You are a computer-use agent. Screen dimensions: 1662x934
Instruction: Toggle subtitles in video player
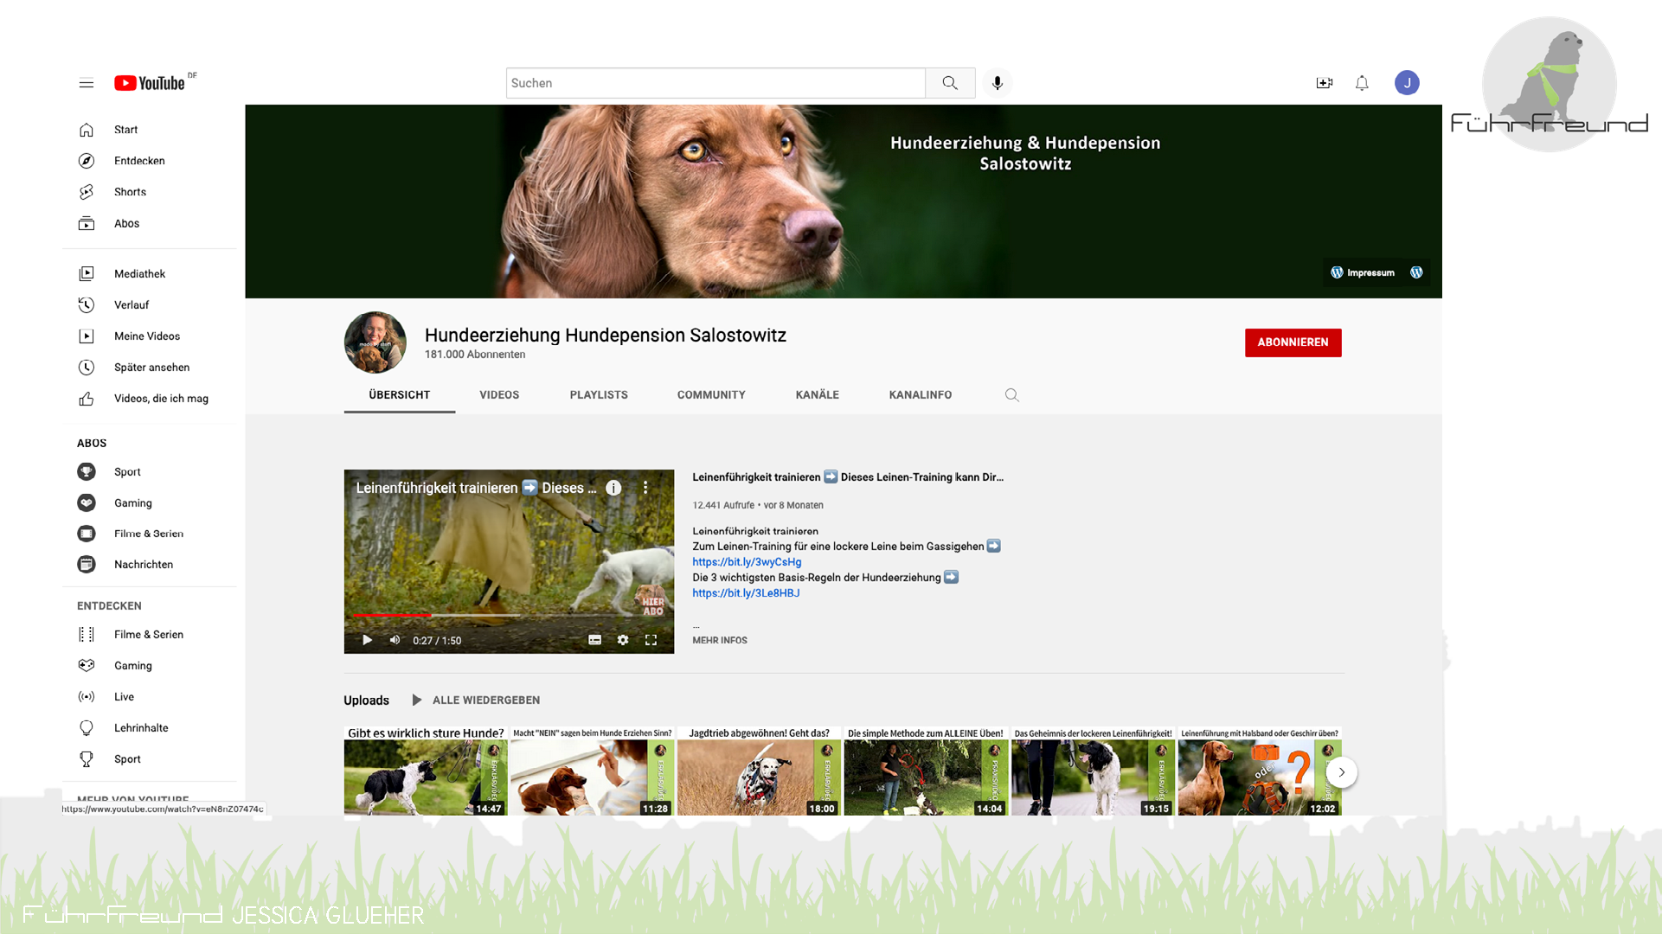(x=594, y=640)
